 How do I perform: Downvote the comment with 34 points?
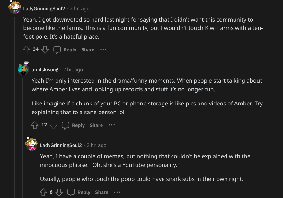[x=45, y=50]
